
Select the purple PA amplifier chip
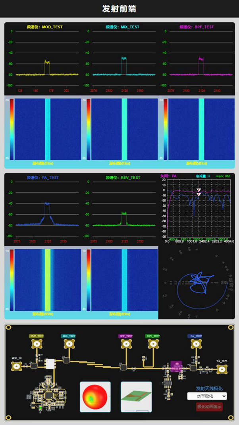tap(176, 365)
